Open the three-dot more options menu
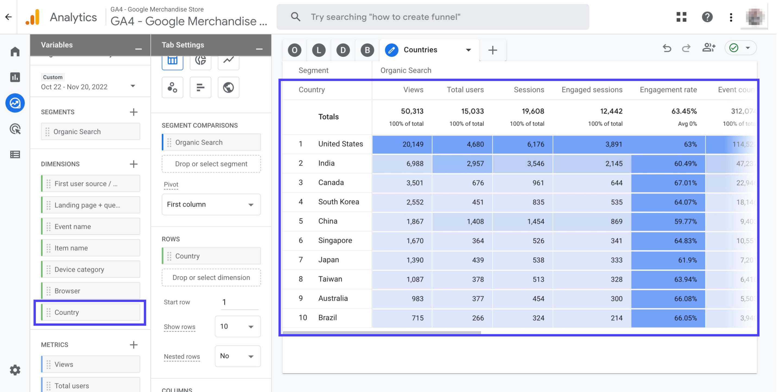The height and width of the screenshot is (392, 782). pos(731,17)
